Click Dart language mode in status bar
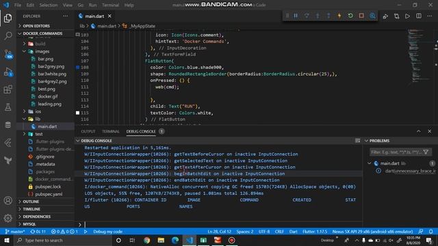 [x=294, y=232]
